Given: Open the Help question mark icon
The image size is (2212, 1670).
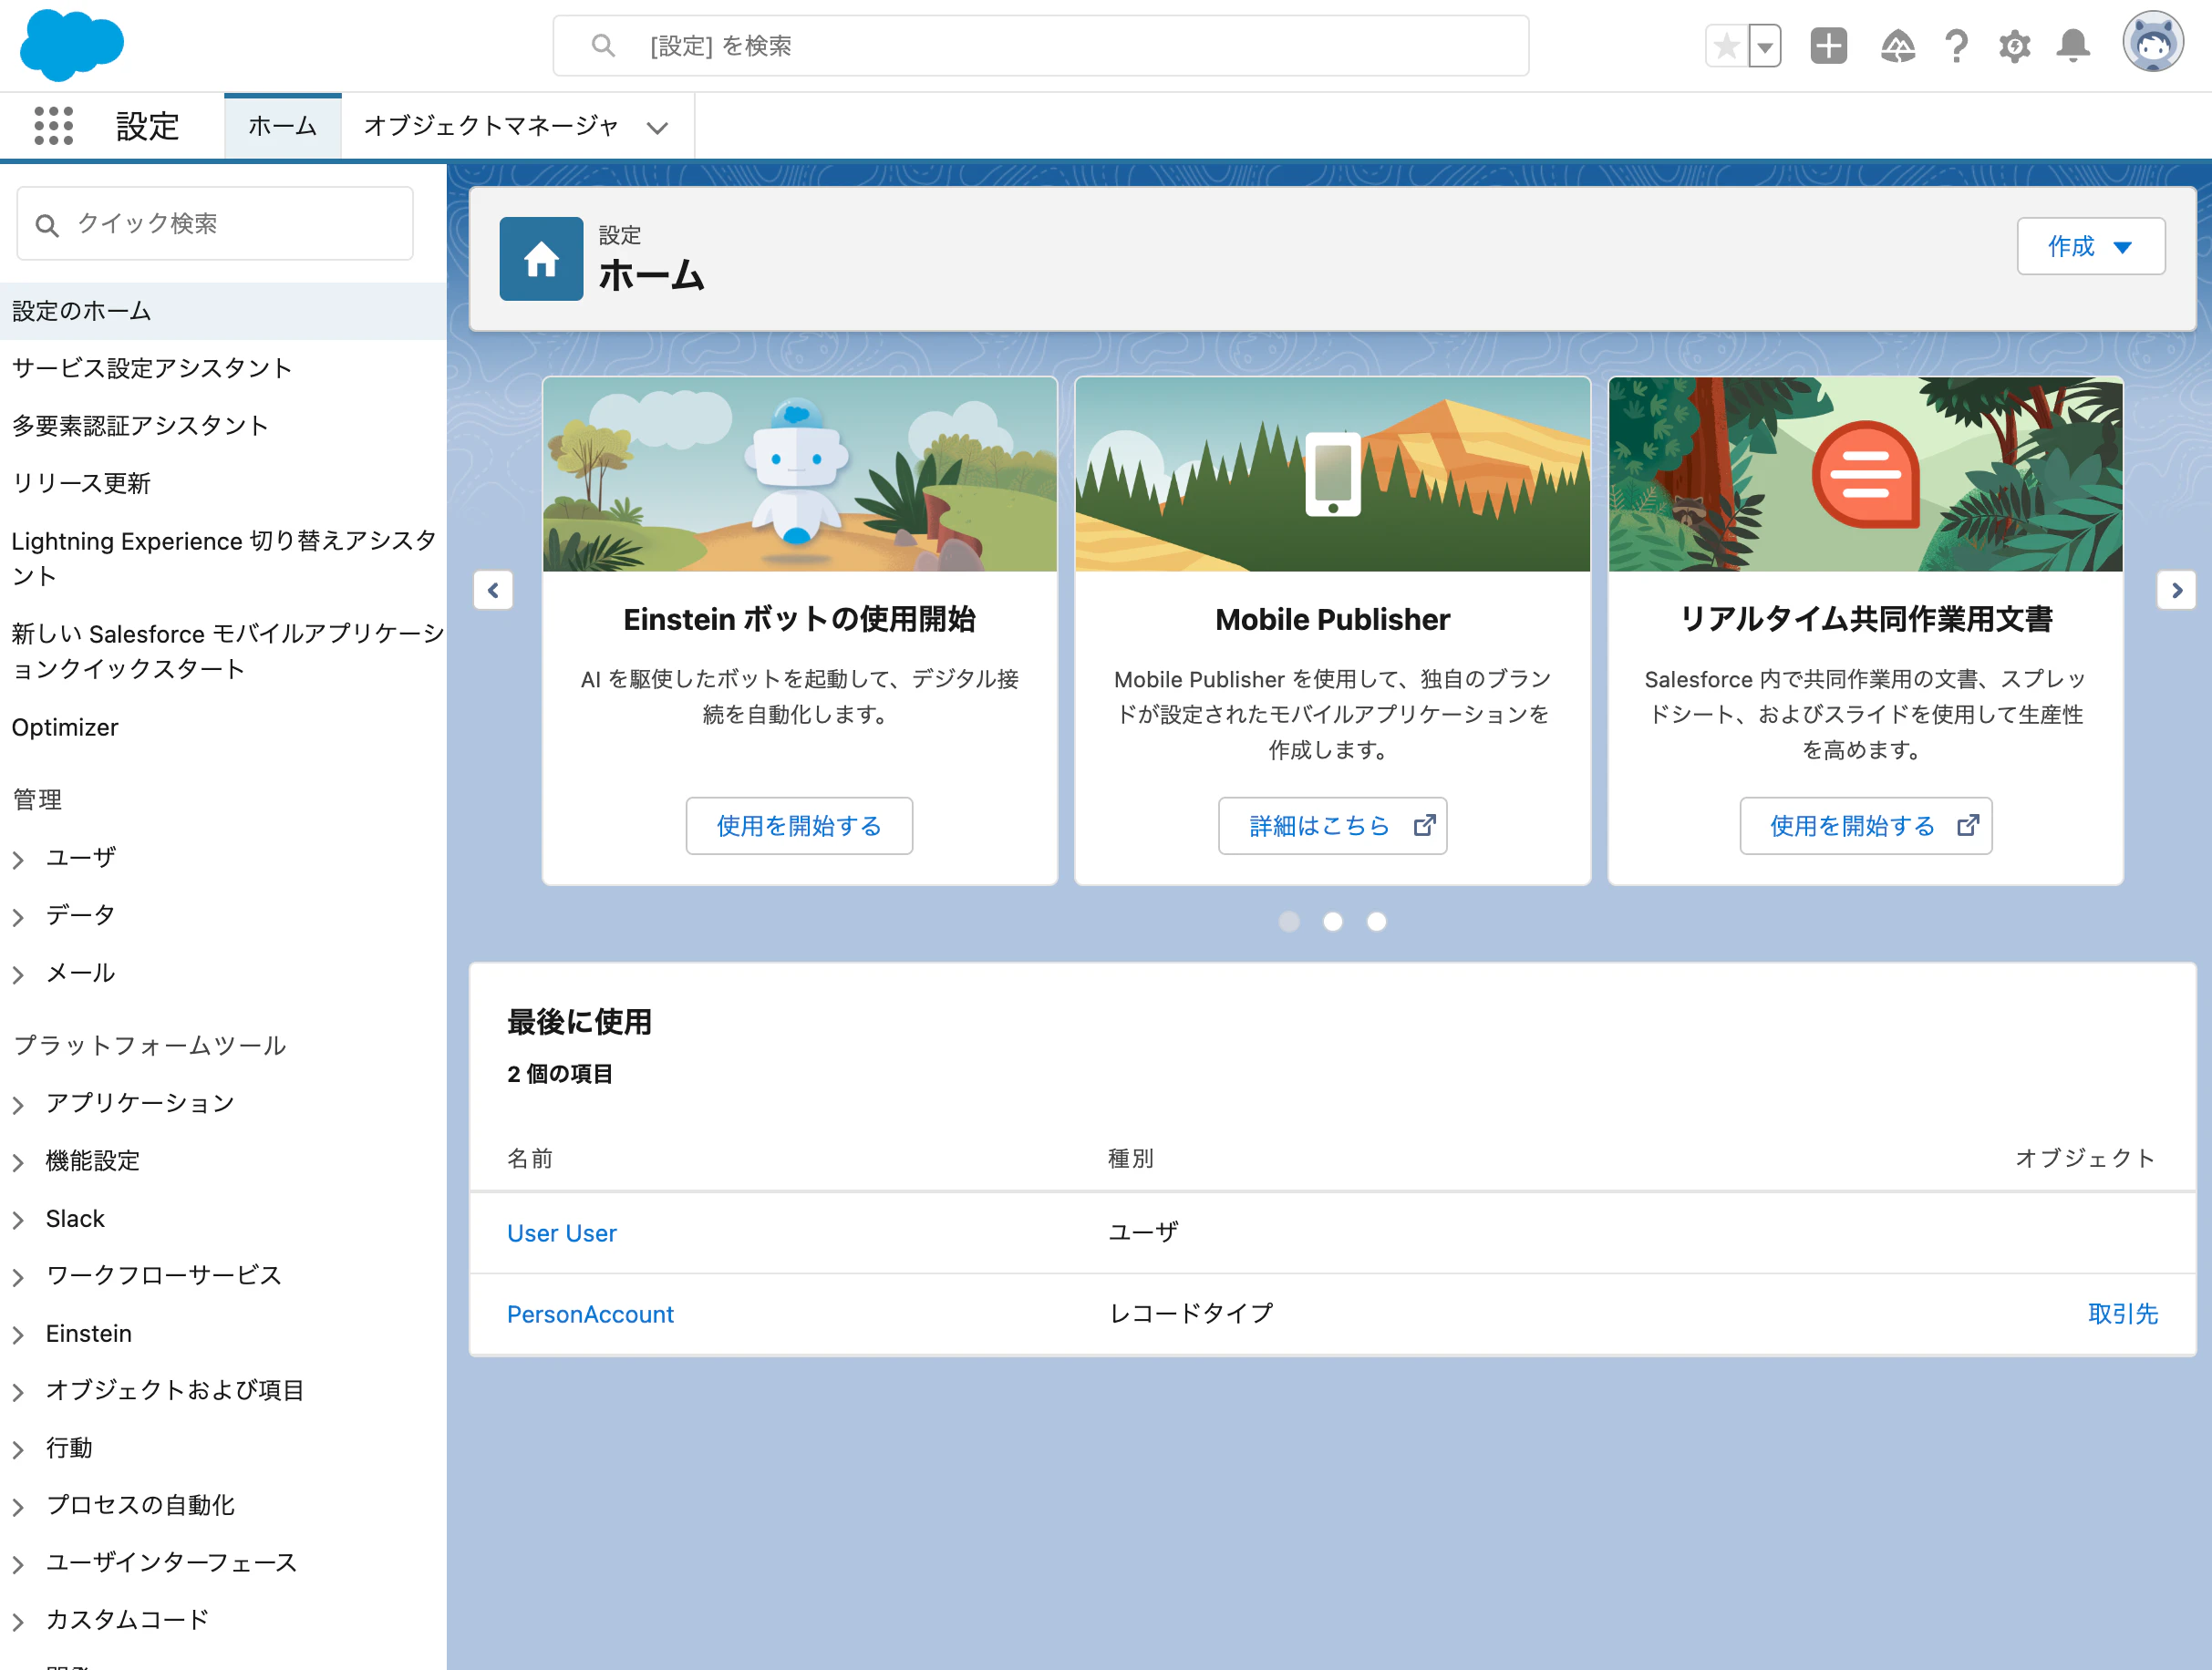Looking at the screenshot, I should click(x=1956, y=46).
